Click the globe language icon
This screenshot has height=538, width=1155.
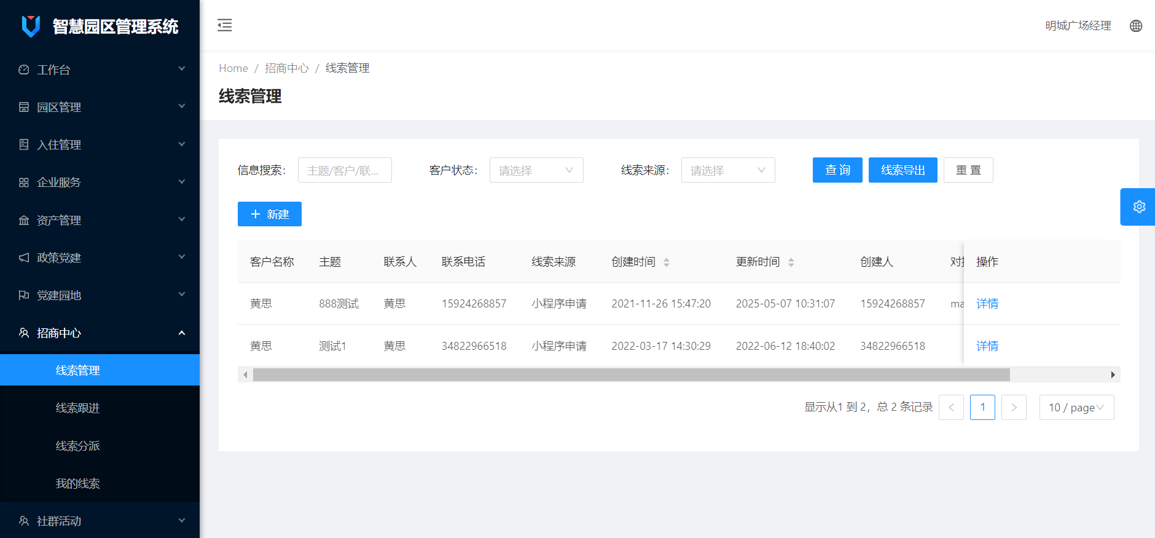[x=1136, y=26]
